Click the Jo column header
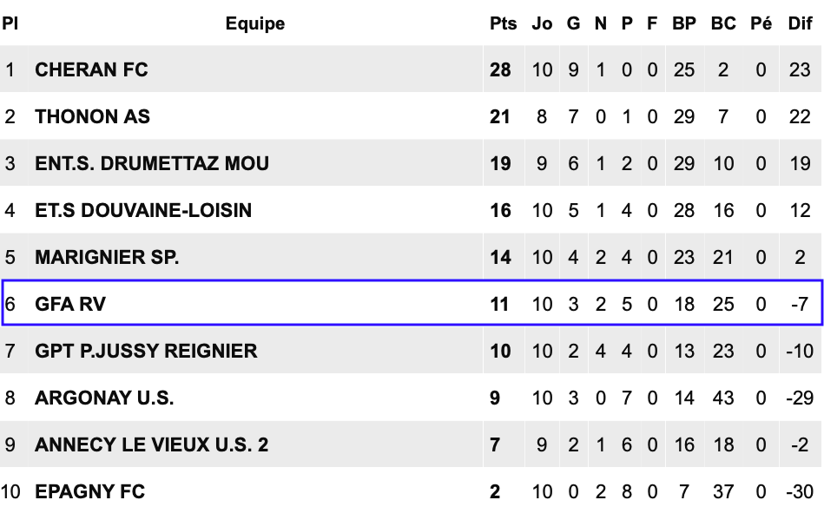 (x=542, y=23)
